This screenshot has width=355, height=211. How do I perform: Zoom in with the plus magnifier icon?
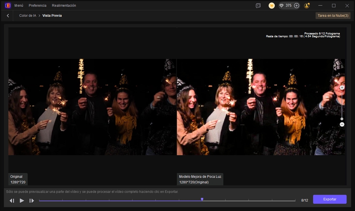pos(342,88)
